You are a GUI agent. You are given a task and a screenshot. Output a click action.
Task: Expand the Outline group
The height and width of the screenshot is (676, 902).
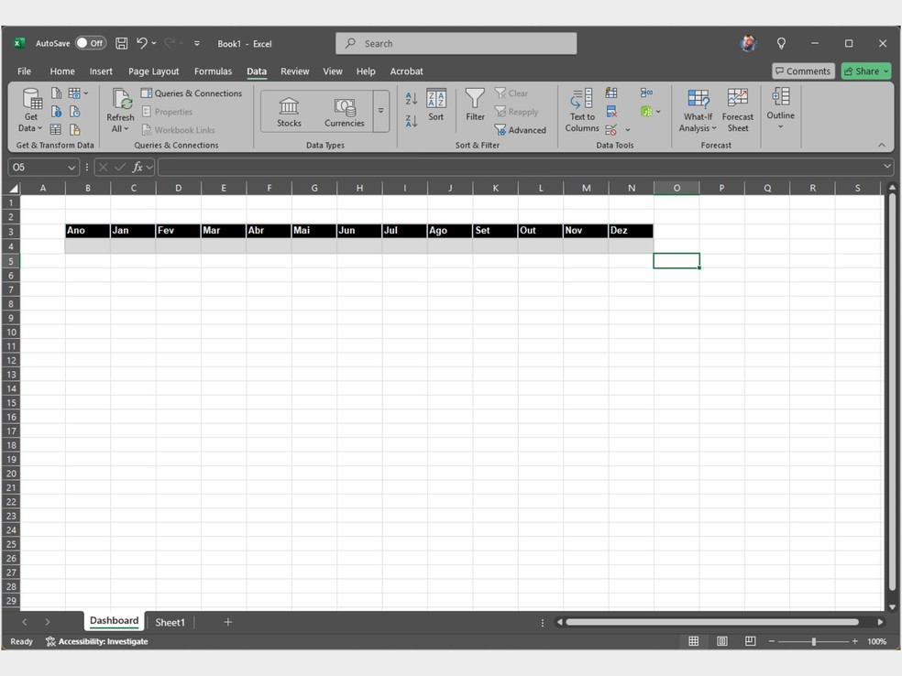[x=781, y=109]
